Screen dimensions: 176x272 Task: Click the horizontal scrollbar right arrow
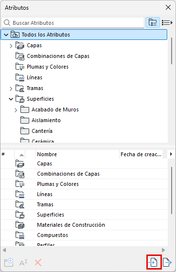point(163,250)
